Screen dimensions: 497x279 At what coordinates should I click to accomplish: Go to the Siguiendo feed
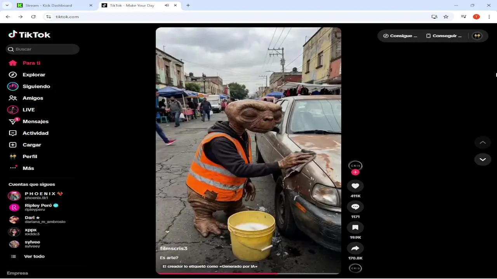(x=30, y=86)
